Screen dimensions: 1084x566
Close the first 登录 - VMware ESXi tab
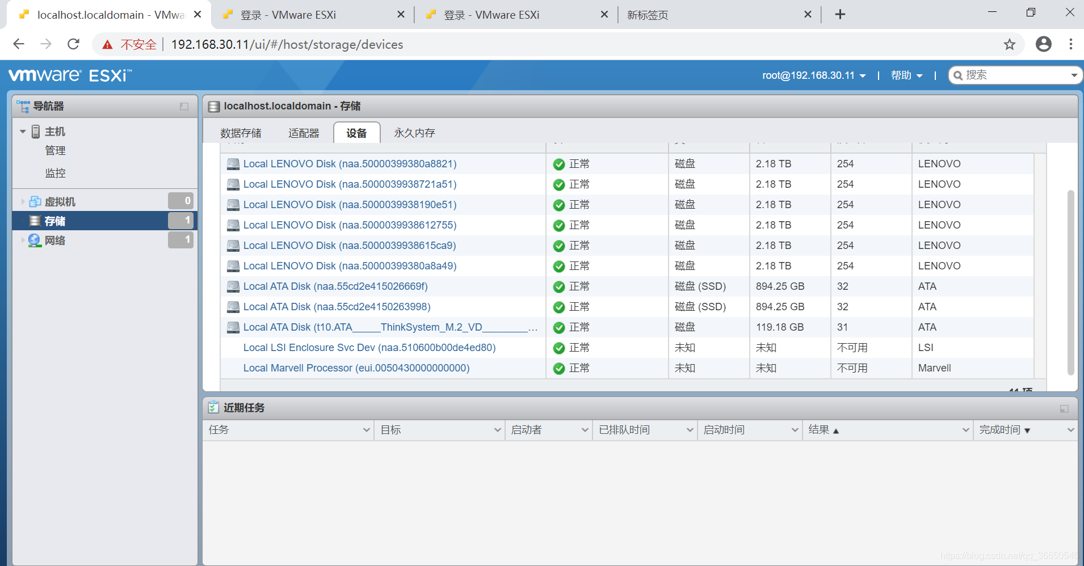(401, 14)
